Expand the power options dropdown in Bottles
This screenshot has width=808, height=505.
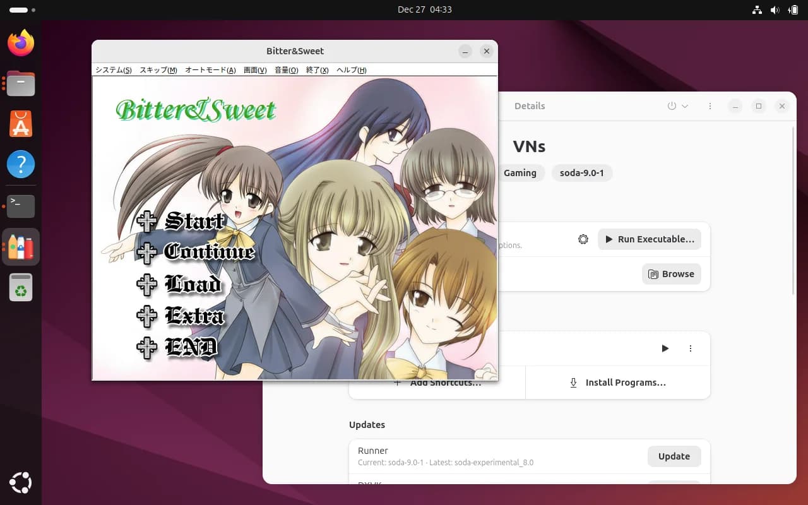click(x=677, y=106)
